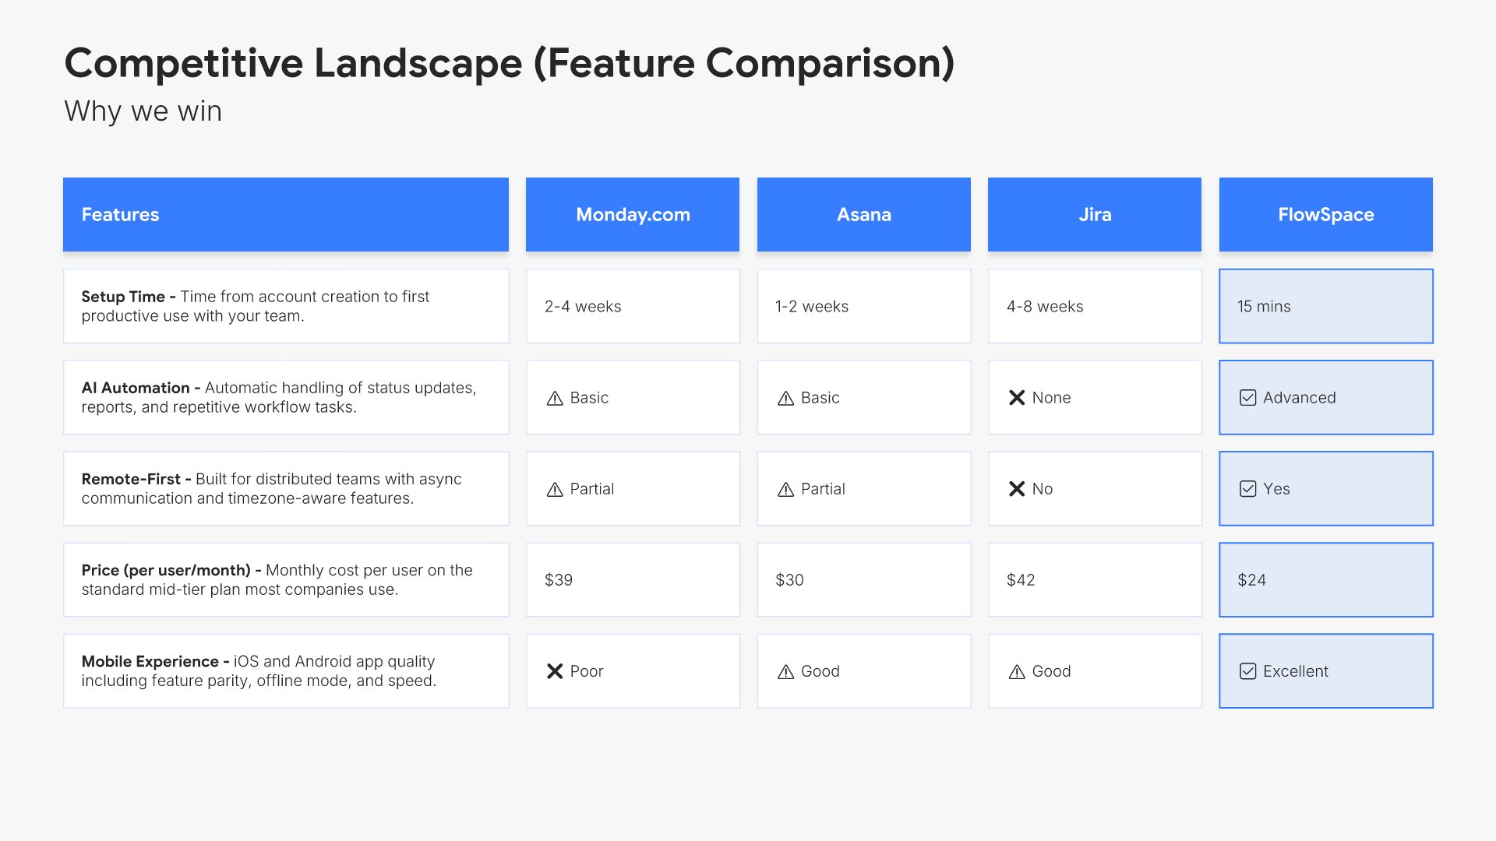Select the Asana column header
This screenshot has width=1496, height=841.
pyautogui.click(x=863, y=214)
